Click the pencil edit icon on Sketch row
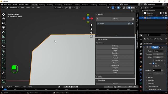Image resolution: width=168 pixels, height=94 pixels. (x=129, y=23)
